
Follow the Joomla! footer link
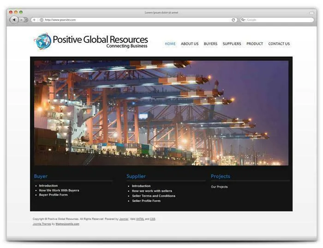pos(124,219)
